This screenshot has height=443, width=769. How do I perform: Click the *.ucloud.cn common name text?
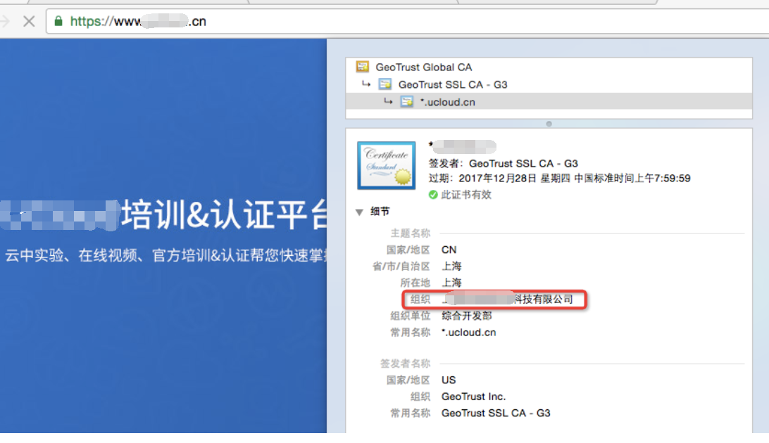(468, 332)
